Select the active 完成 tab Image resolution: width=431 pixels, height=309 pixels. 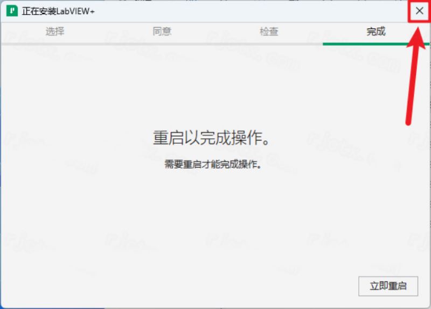click(x=376, y=31)
